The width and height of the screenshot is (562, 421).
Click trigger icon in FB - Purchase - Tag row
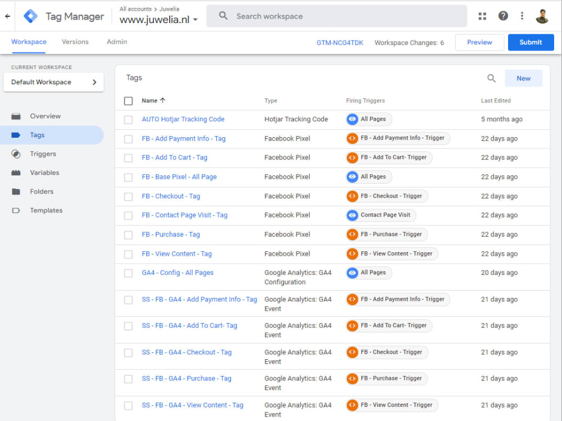[352, 234]
